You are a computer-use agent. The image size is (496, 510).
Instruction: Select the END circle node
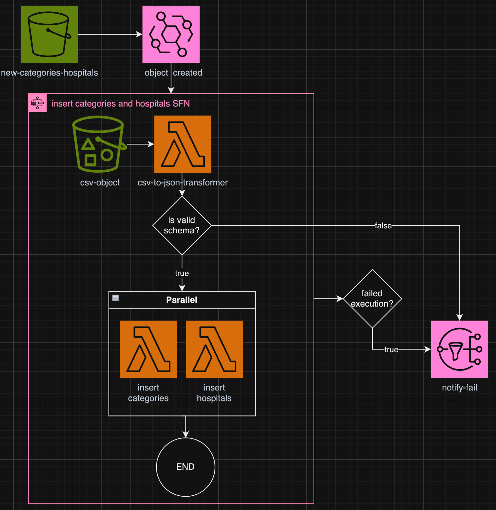pyautogui.click(x=186, y=467)
